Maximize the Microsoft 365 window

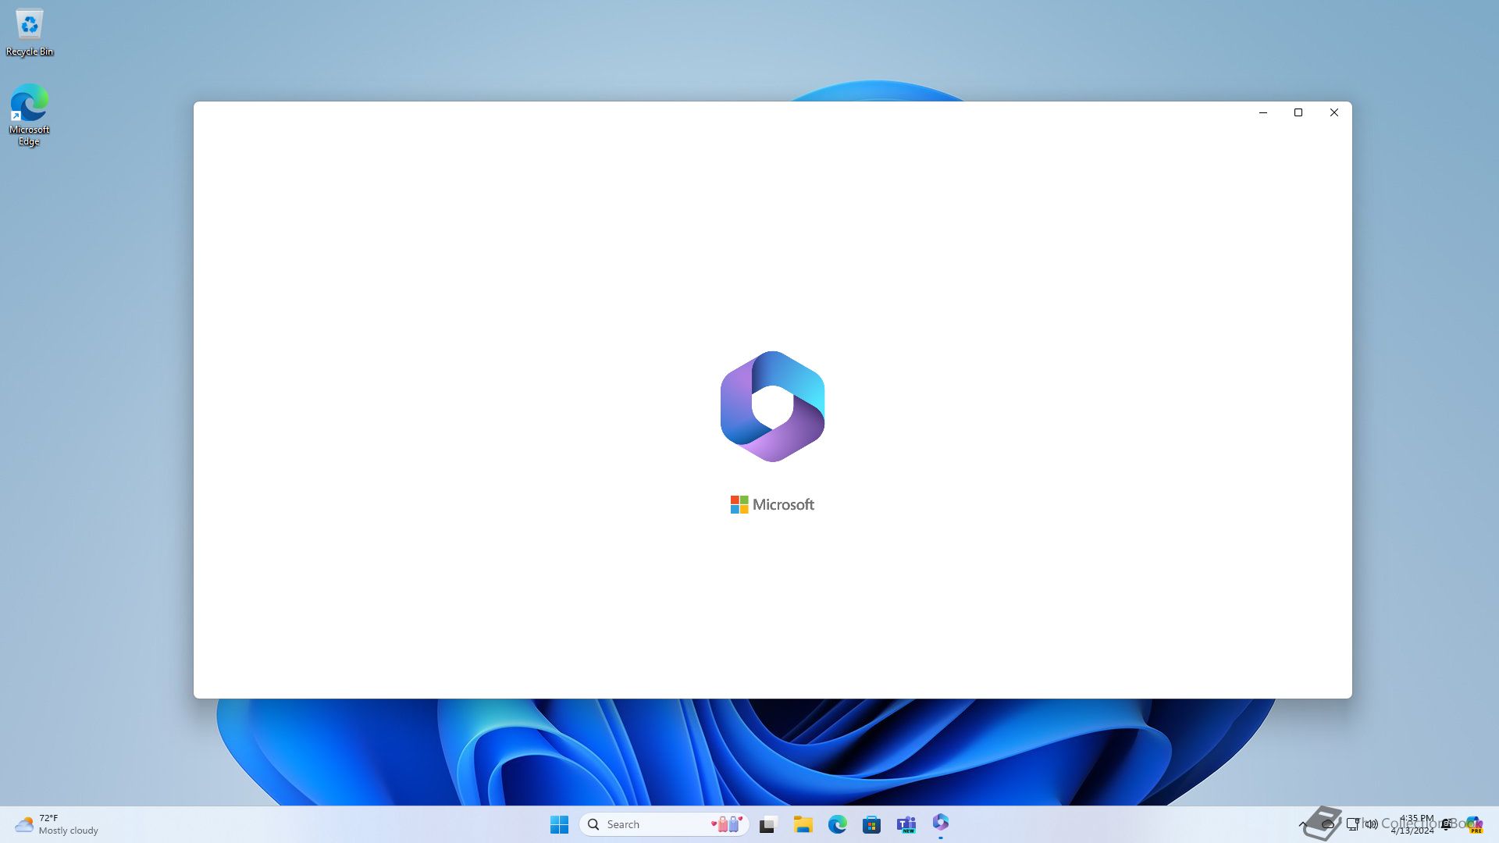[x=1298, y=112]
